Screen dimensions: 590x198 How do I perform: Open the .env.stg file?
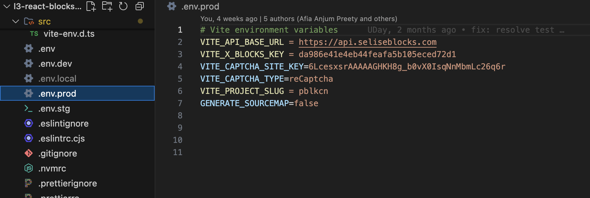click(54, 109)
